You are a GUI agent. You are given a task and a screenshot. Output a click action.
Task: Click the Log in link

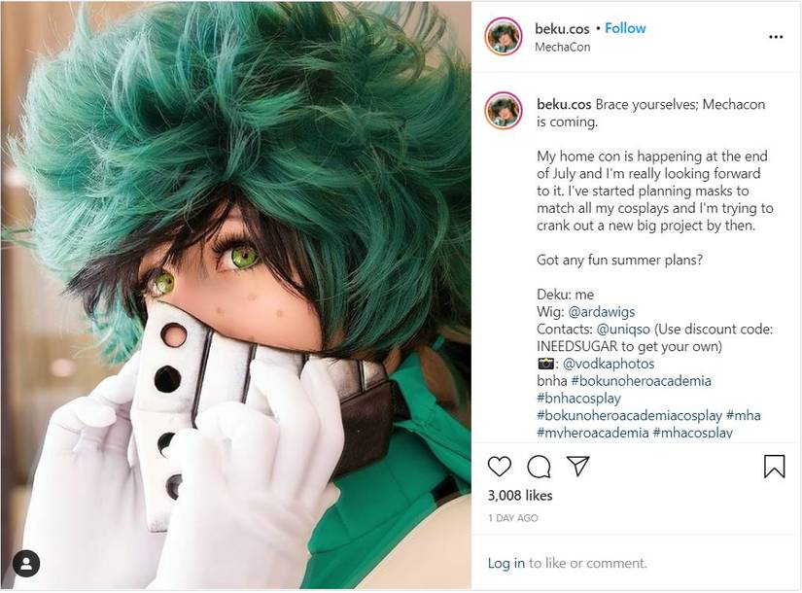506,563
